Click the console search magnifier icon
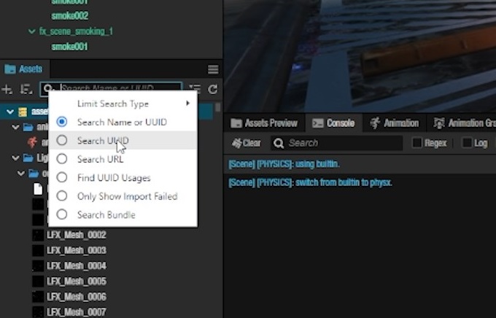Screen dimensions: 496x318 coord(279,143)
